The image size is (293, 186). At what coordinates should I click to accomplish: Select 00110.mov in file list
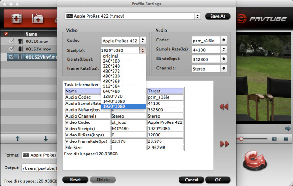click(x=37, y=41)
